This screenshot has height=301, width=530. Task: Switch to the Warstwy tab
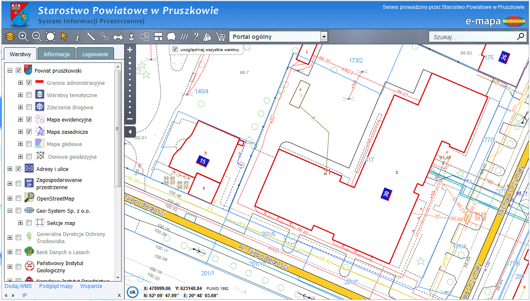click(20, 54)
